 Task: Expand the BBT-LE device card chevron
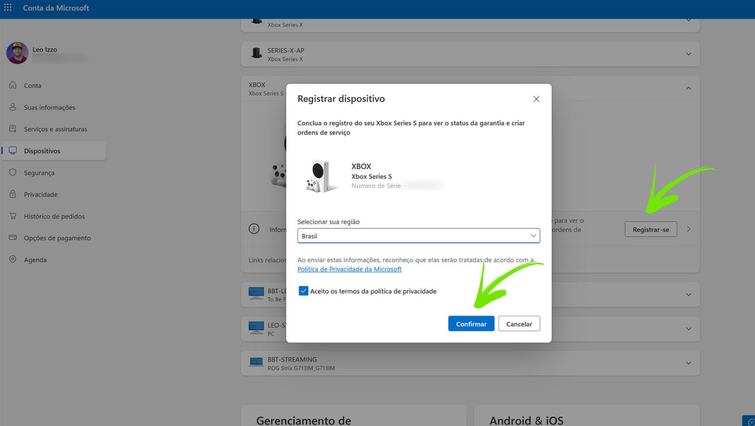click(689, 294)
